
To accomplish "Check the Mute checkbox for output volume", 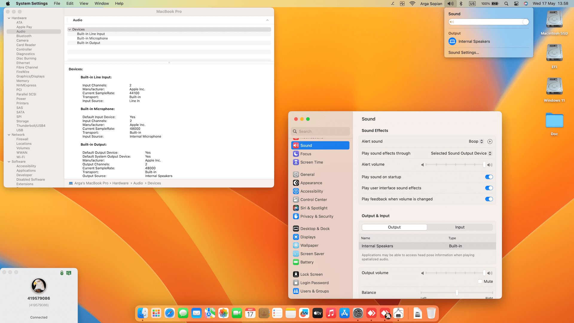I will point(480,281).
